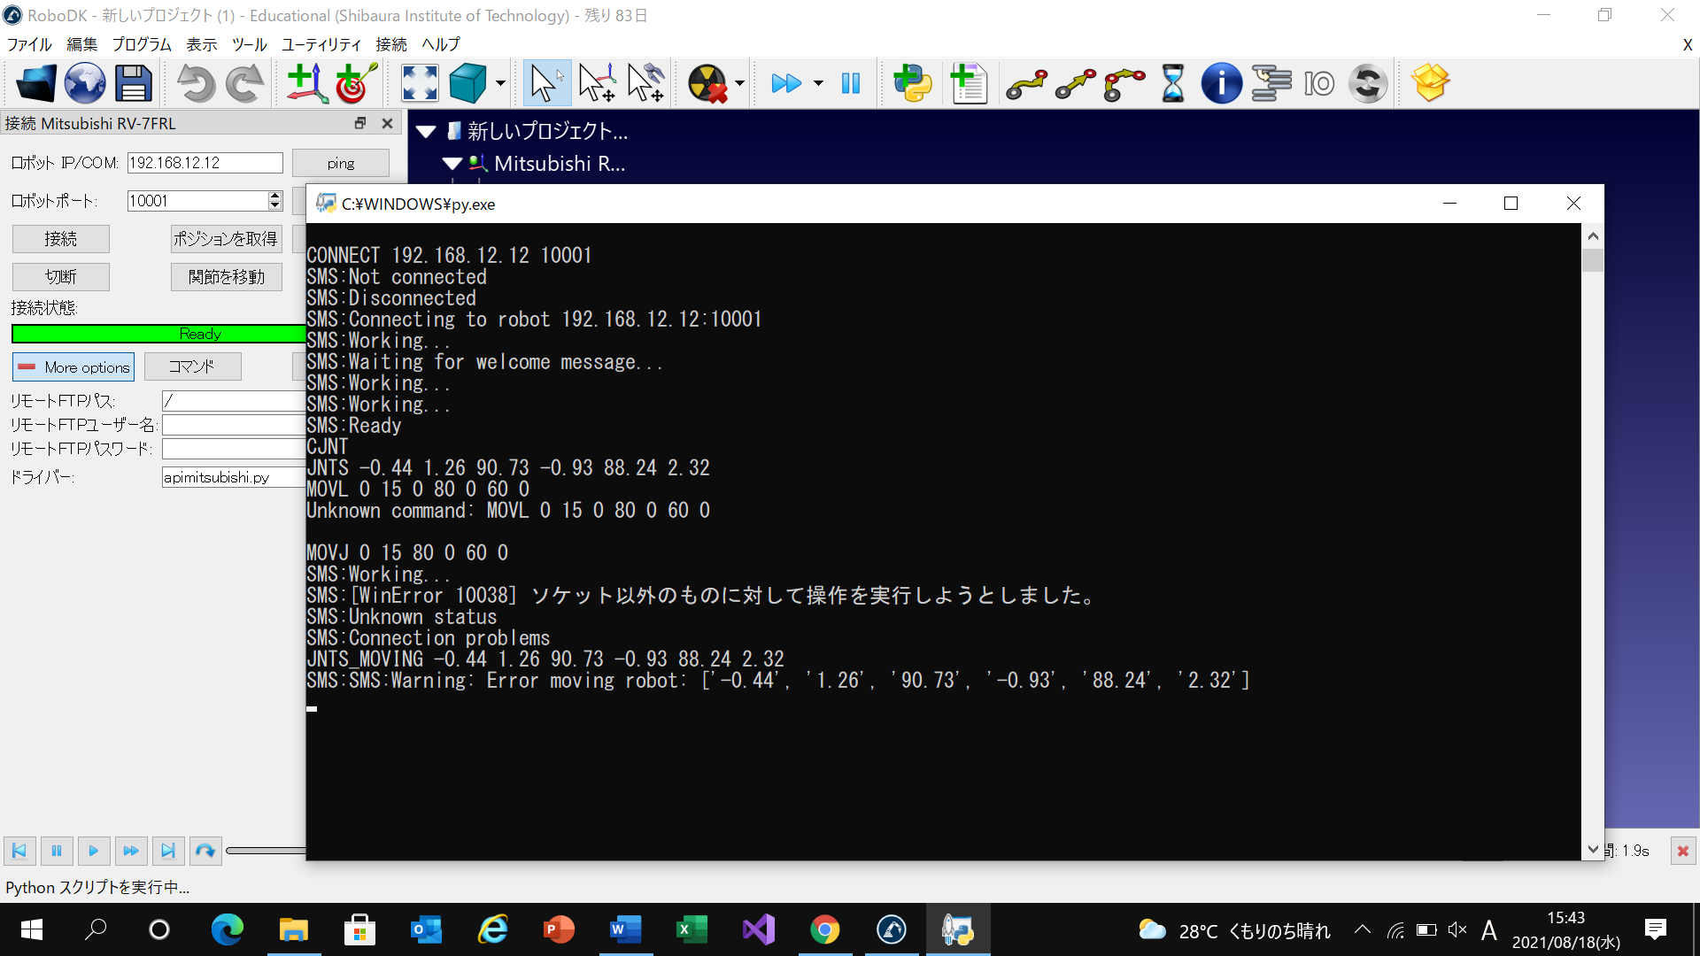The image size is (1700, 956).
Task: Click the fast simulation icon
Action: click(x=786, y=84)
